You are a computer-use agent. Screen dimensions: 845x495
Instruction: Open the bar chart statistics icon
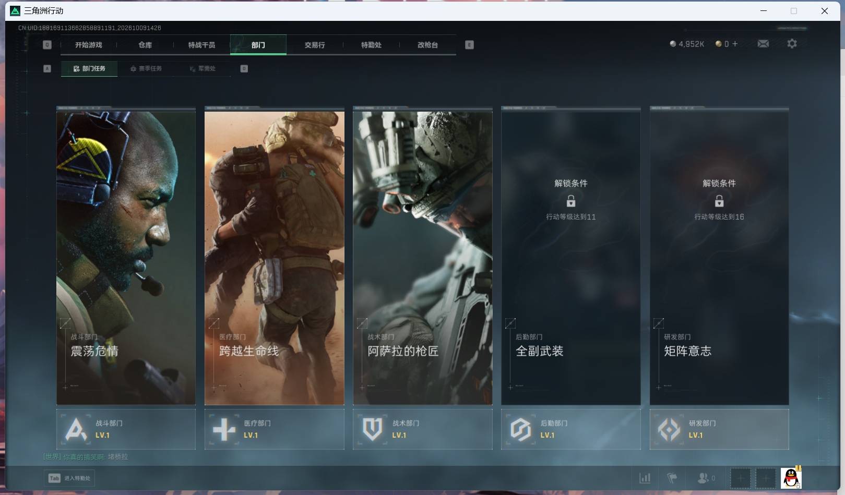645,478
